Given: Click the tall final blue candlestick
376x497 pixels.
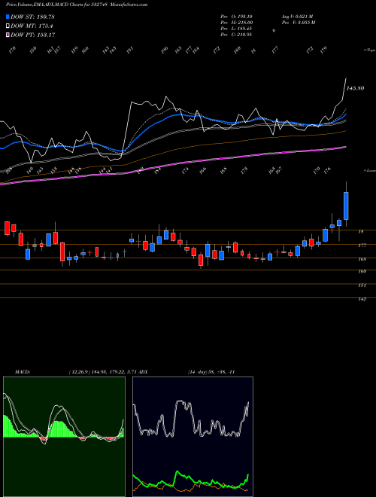Looking at the screenshot, I should [x=346, y=206].
